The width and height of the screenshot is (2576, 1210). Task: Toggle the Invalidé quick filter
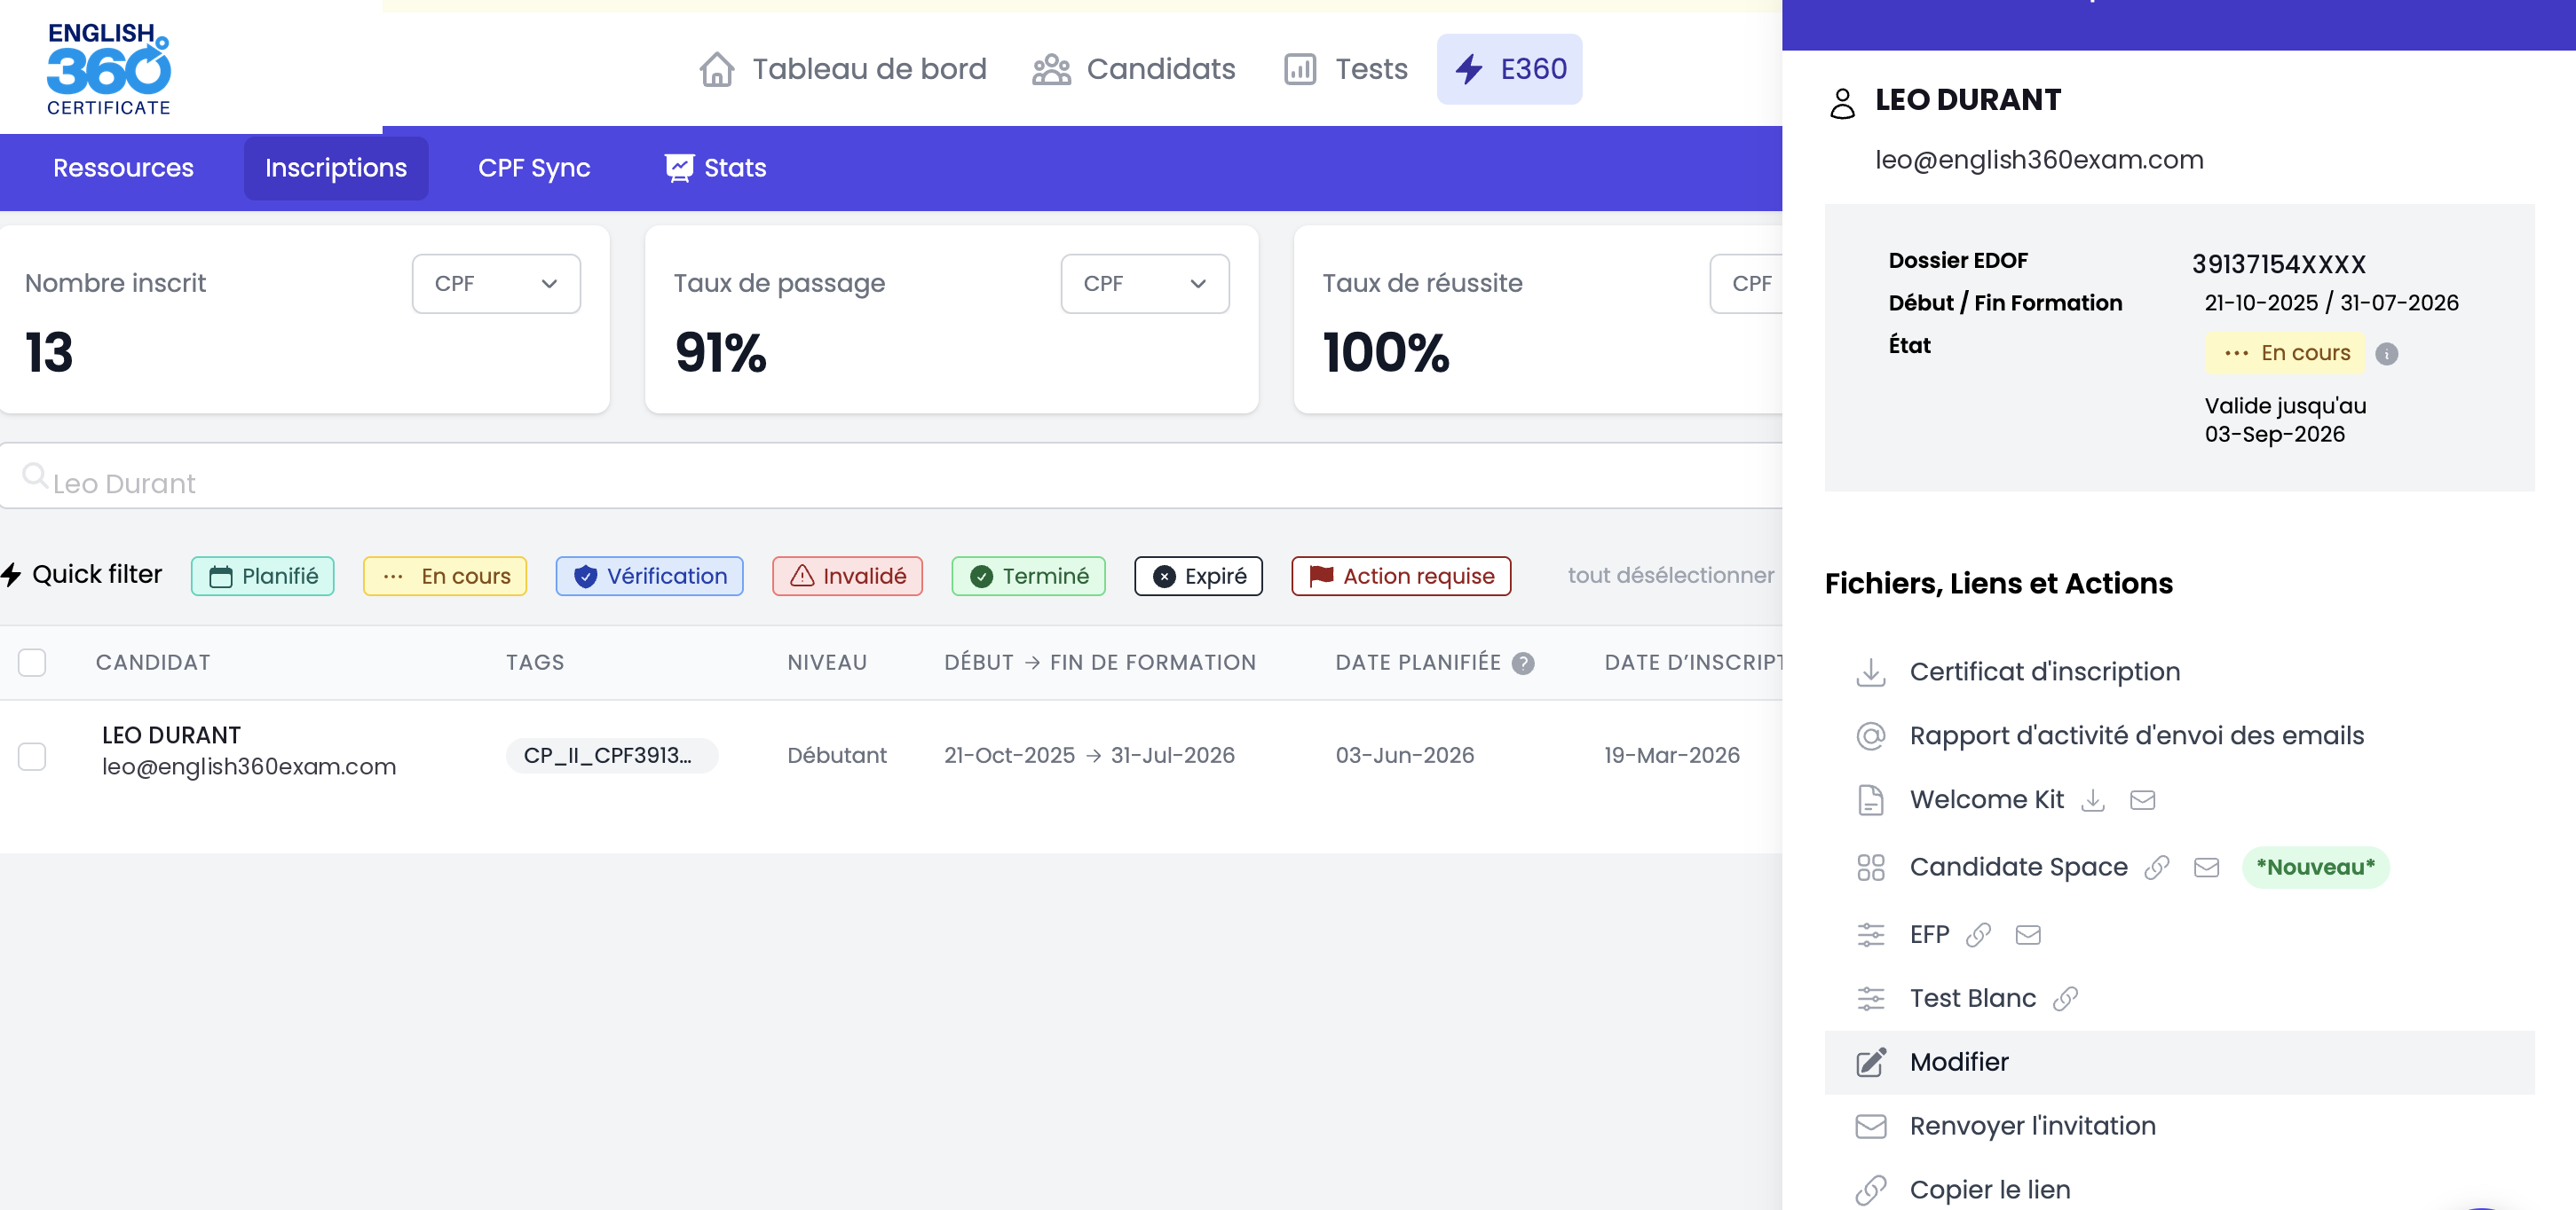click(848, 576)
